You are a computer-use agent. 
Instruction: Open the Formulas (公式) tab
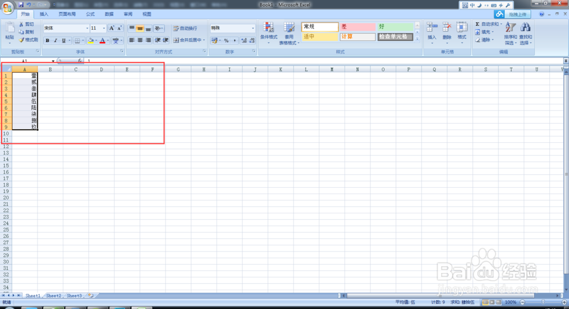90,14
